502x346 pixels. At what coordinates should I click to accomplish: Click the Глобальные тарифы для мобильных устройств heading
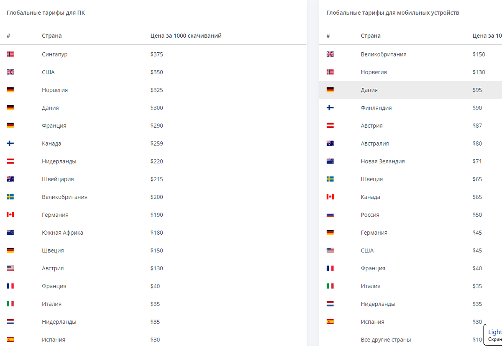393,13
